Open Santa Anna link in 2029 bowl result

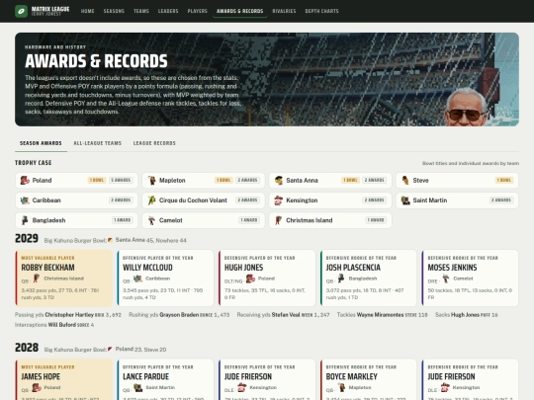coord(131,240)
